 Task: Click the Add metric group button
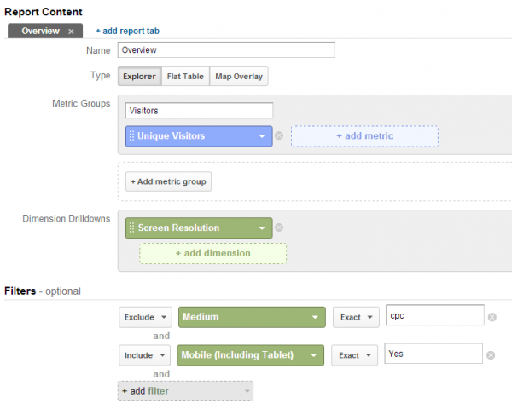169,181
